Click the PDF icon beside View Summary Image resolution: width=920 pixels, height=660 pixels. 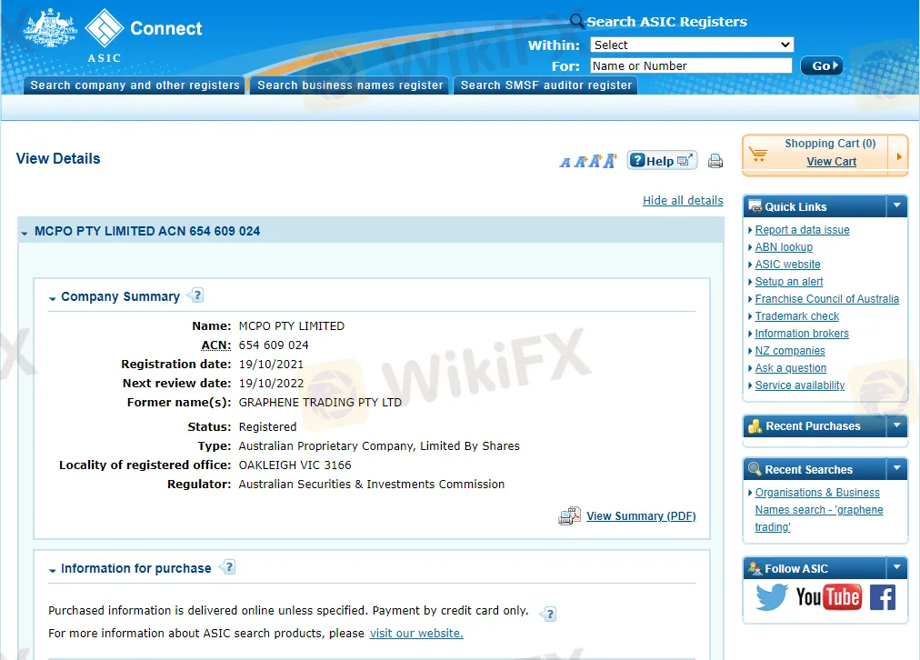coord(569,516)
